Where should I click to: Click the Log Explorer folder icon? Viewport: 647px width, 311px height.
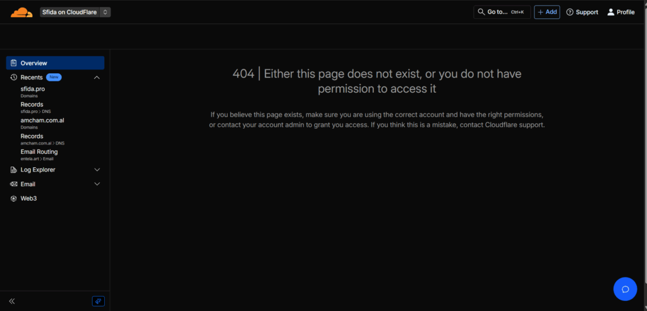point(14,170)
